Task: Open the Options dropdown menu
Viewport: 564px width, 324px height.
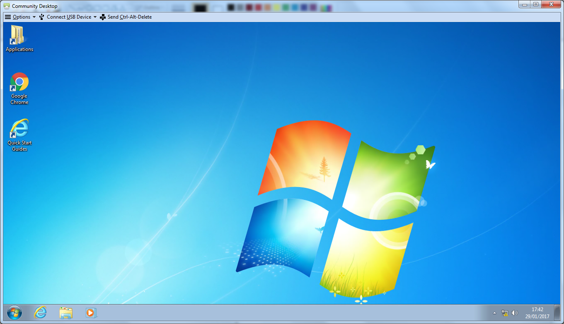Action: [x=20, y=17]
